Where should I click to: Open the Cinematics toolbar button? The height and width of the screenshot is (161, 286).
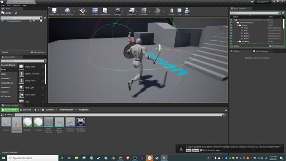click(x=144, y=12)
